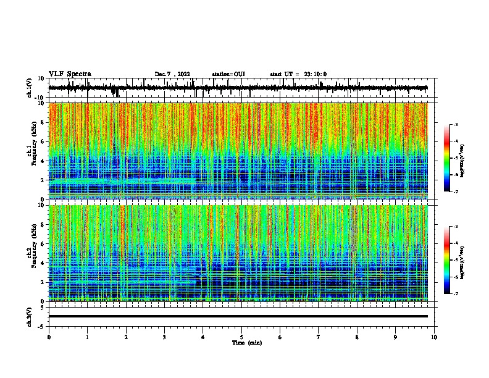Viewport: 489px width, 378px height.
Task: Click the 2 kHz tick label on ch.2 spectrogram
Action: (x=43, y=282)
